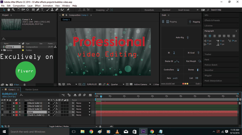Open Composition Mini-Flowchart in timeline

(63, 95)
